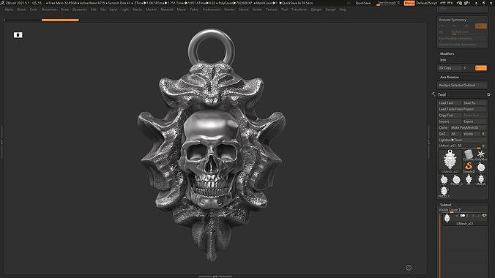Expand the Info section
The width and height of the screenshot is (495, 278).
[443, 60]
